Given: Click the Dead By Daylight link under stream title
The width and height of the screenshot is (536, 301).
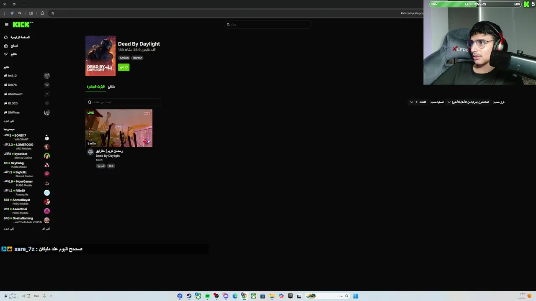Looking at the screenshot, I should pyautogui.click(x=108, y=156).
